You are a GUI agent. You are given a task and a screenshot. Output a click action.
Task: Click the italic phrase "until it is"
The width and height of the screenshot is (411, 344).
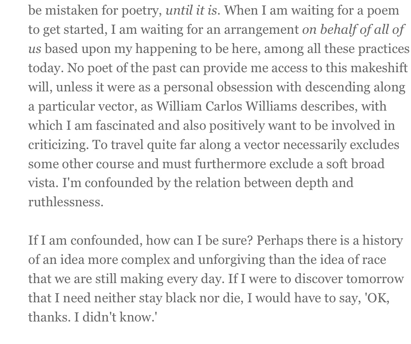click(191, 11)
